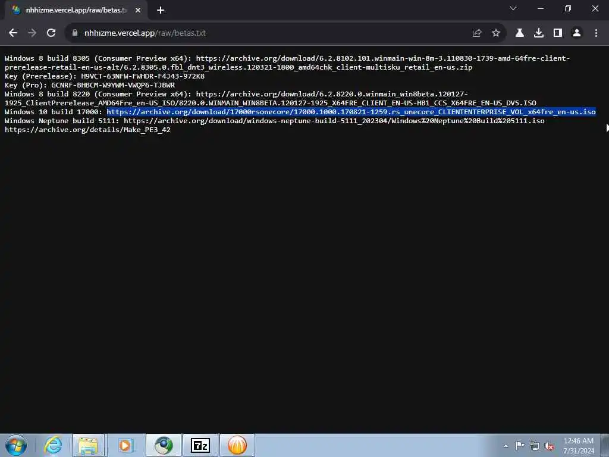Image resolution: width=609 pixels, height=457 pixels.
Task: Click the 'Windows Neptune build 5111:' label
Action: [62, 121]
